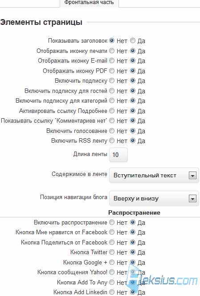Click the Элементы страницы heading

tap(41, 22)
